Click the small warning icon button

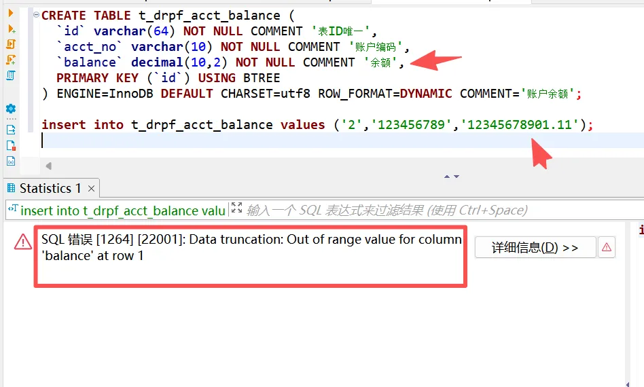(607, 247)
